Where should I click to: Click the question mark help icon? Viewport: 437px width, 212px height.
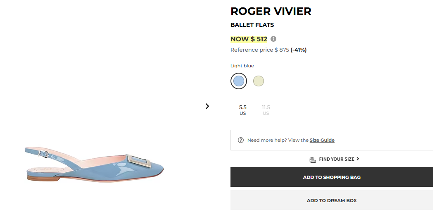click(x=241, y=140)
